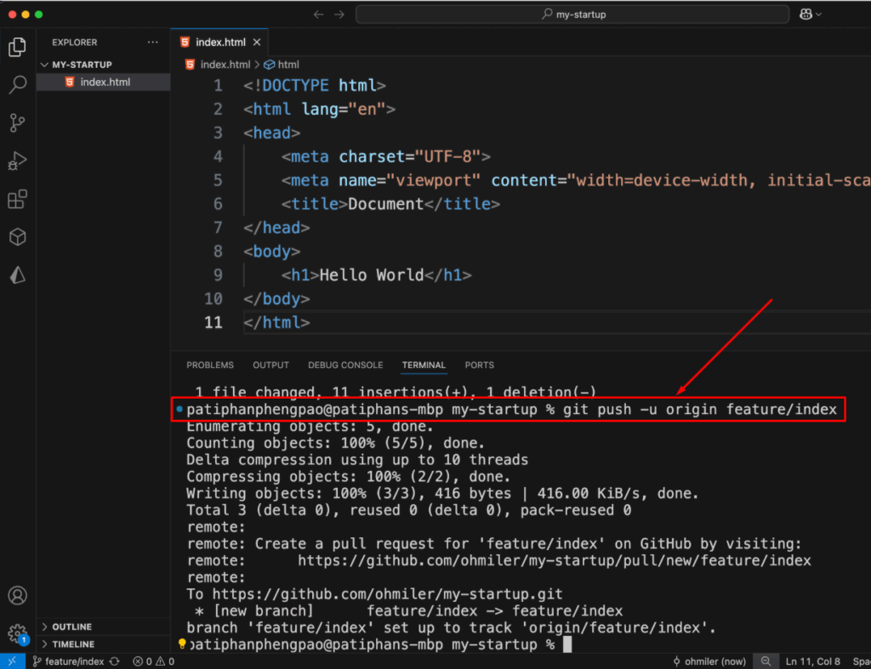Switch to the PROBLEMS panel tab

[209, 365]
